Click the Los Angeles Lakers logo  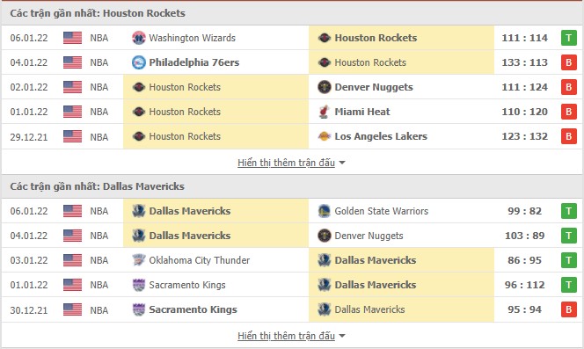coord(324,136)
